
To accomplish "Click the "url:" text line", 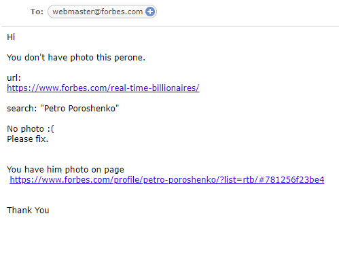I will coord(14,78).
